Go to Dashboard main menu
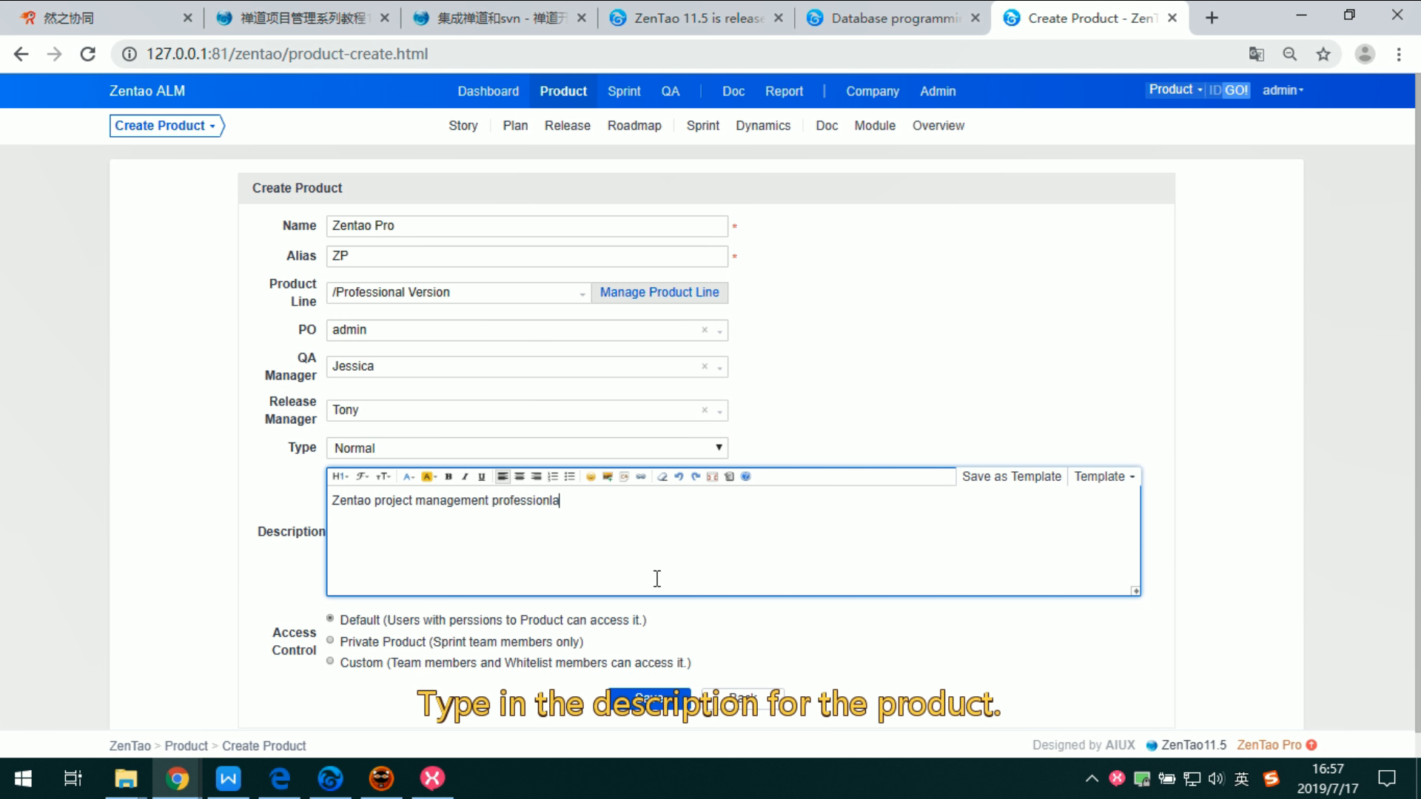This screenshot has height=799, width=1421. pos(488,91)
